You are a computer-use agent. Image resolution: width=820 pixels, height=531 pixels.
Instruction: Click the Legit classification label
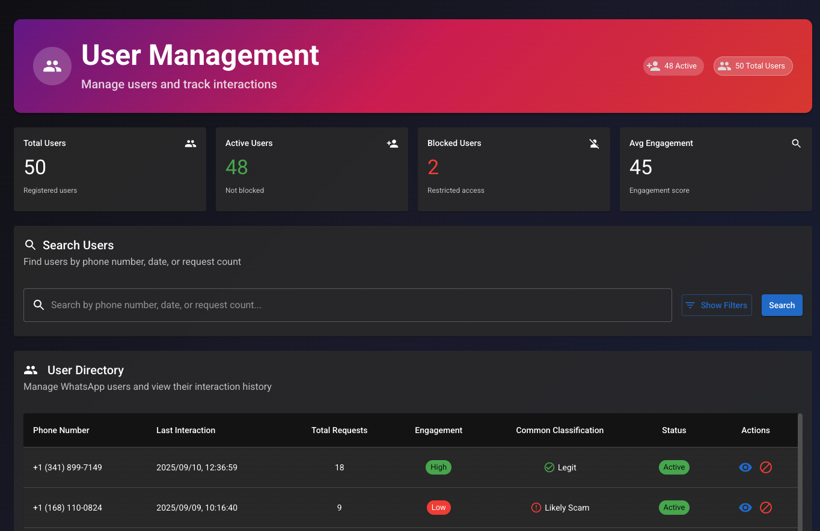[567, 467]
